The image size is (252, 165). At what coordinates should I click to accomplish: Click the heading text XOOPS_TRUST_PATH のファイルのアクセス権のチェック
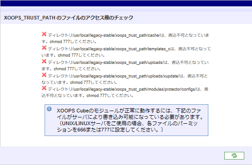(69, 18)
